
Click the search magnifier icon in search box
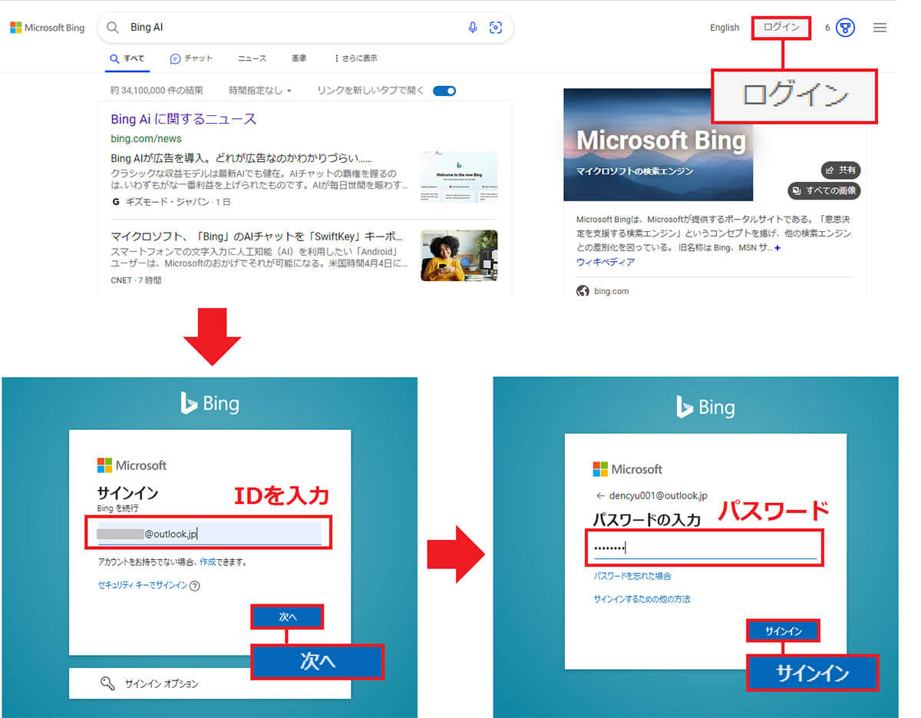point(113,28)
